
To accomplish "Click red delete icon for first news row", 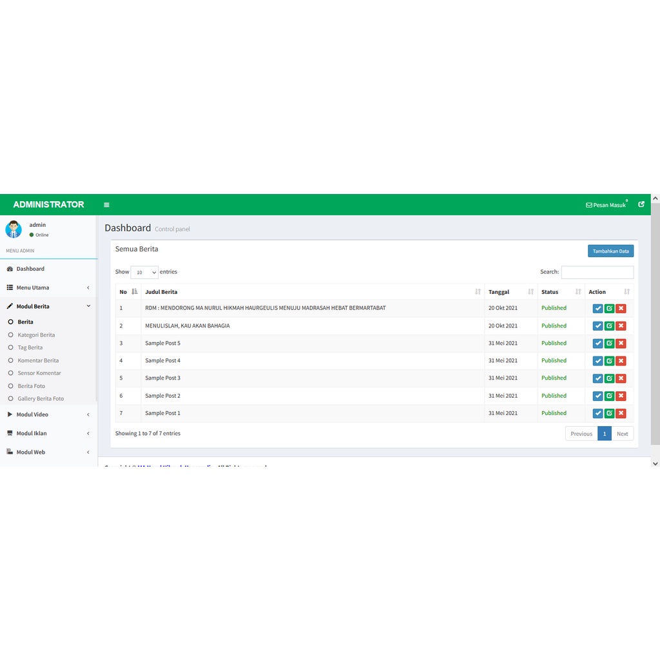I will pos(621,309).
